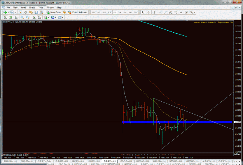
Task: Switch chart to Bar Chart mode
Action: click(5, 17)
